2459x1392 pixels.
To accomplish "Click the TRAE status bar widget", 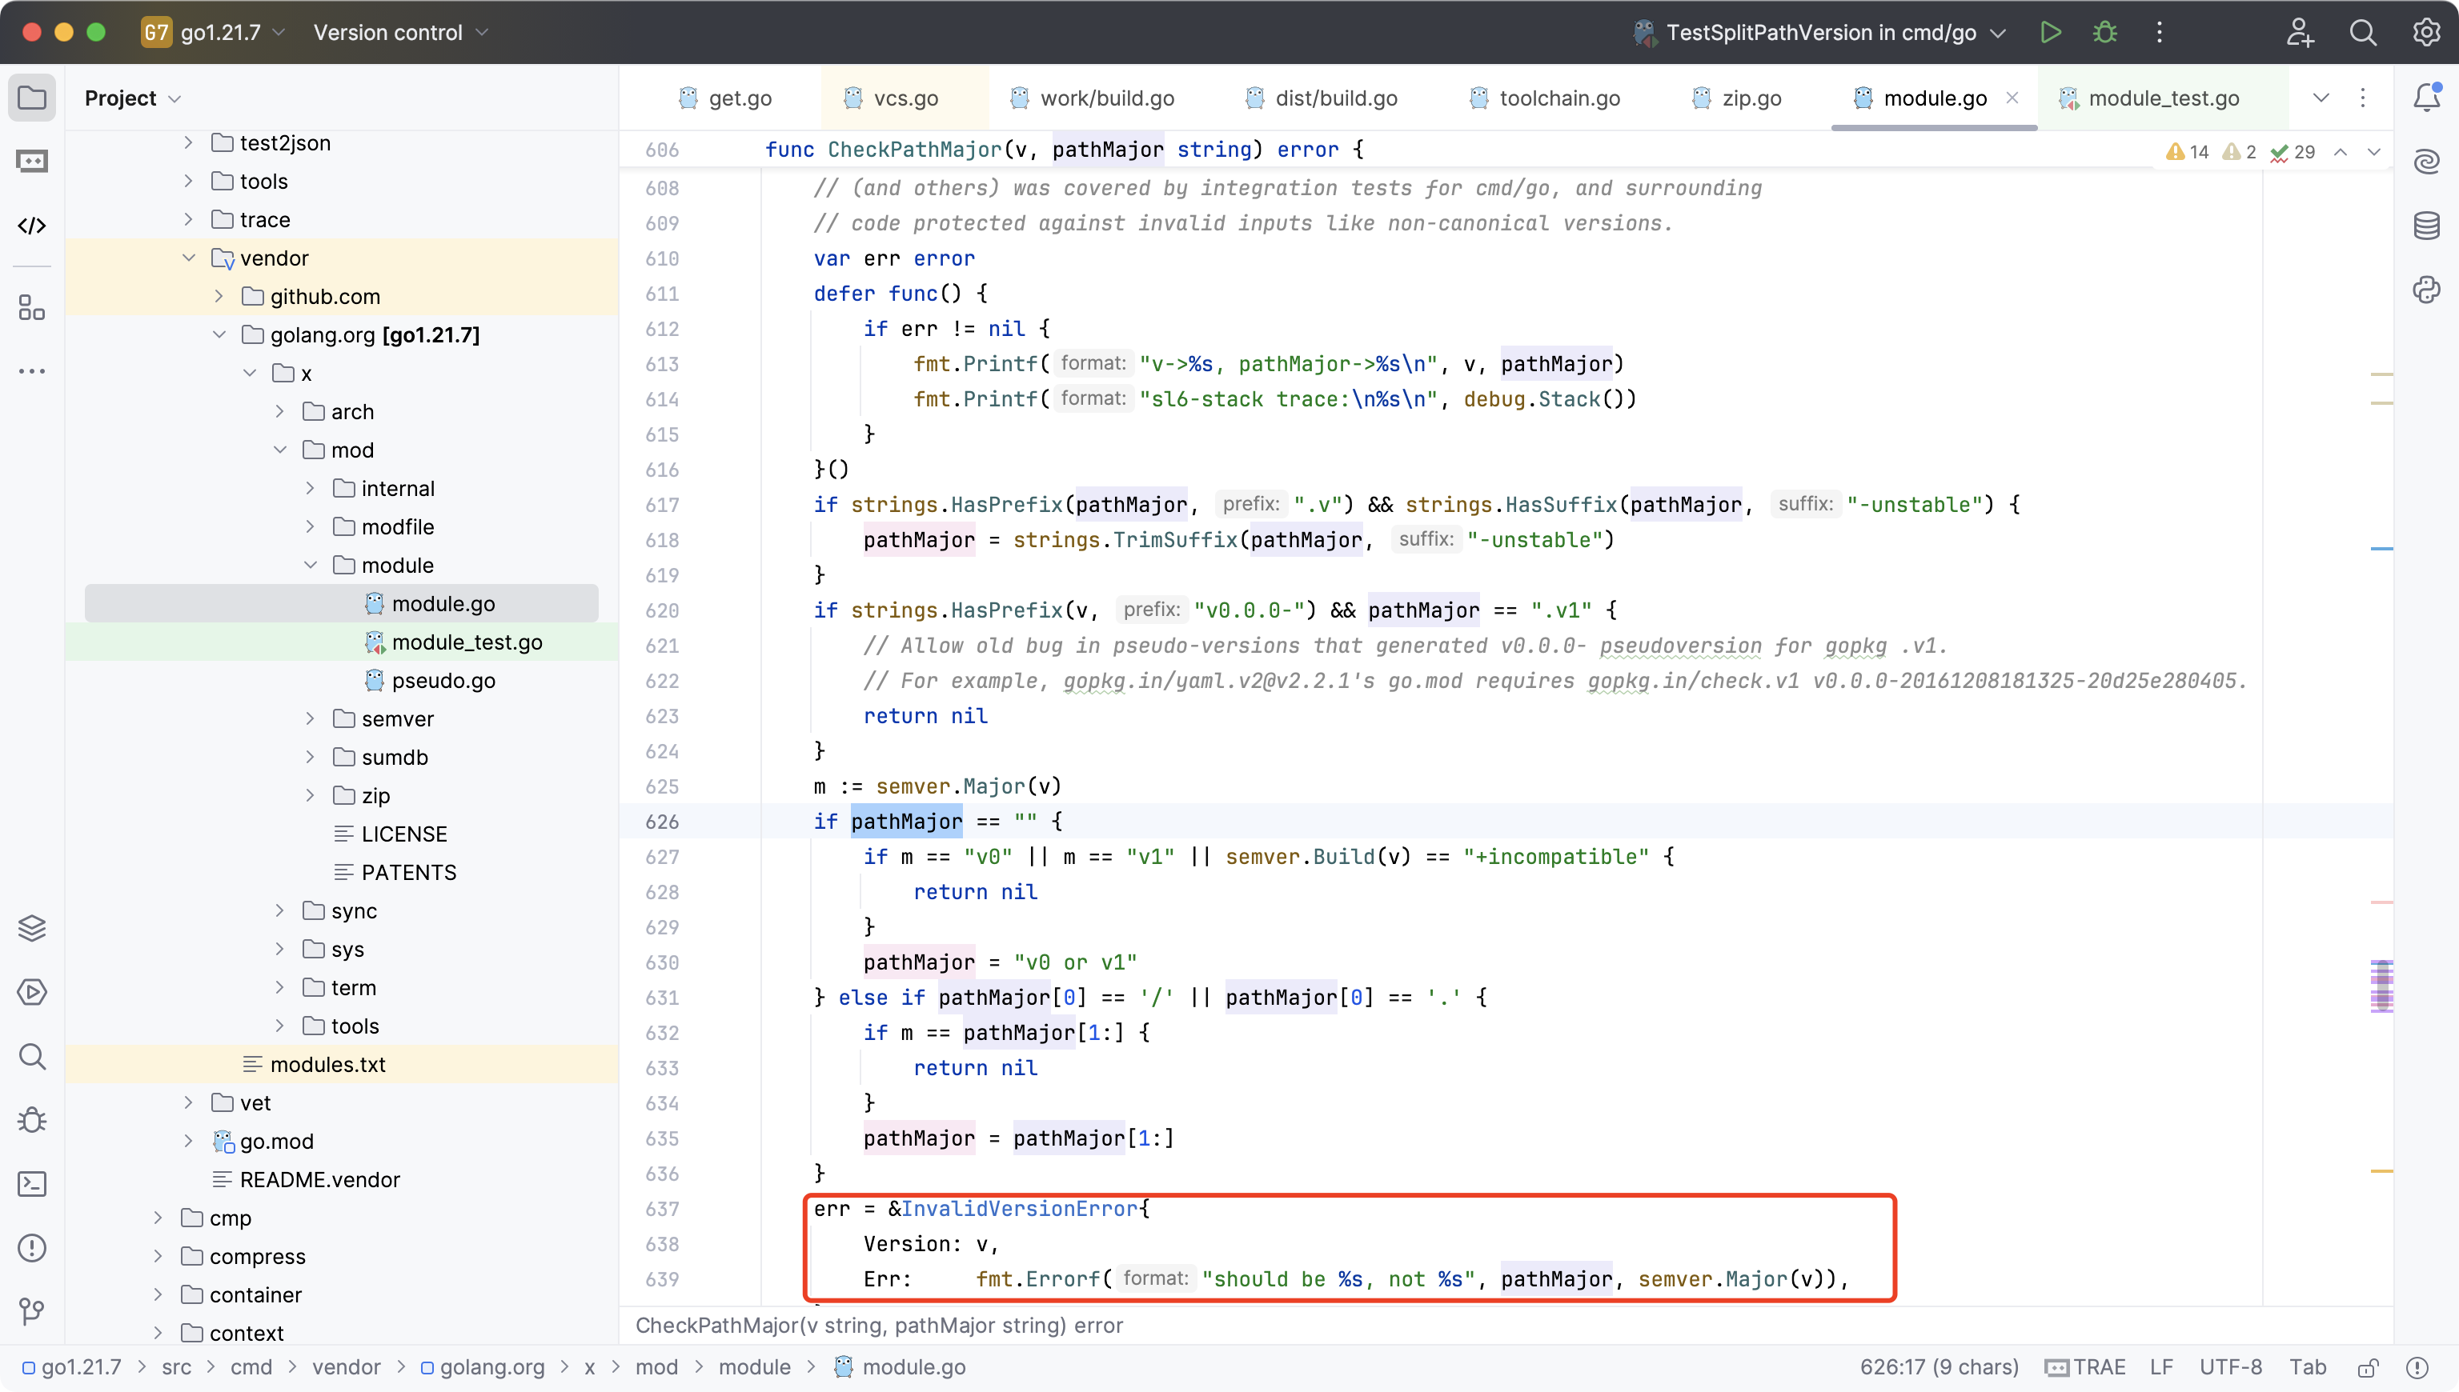I will pos(2085,1367).
